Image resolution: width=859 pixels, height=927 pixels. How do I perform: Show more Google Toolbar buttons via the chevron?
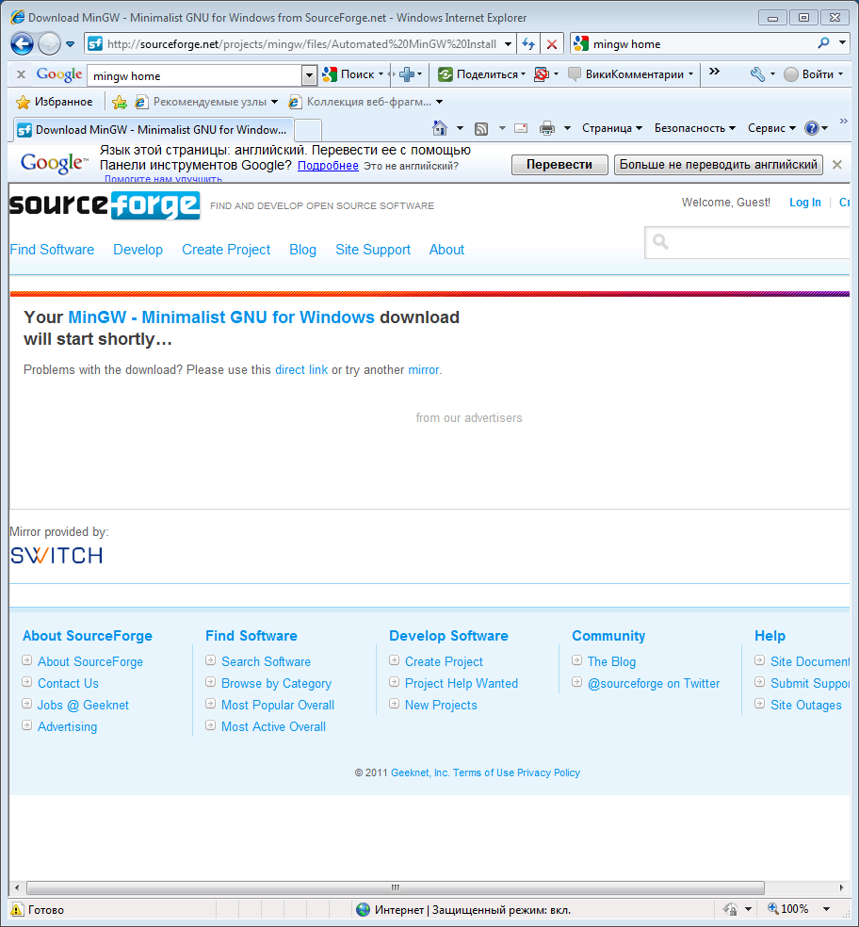[x=714, y=72]
